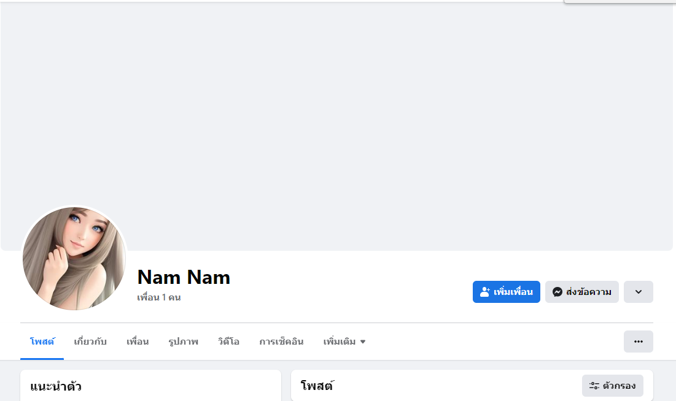Expand the เพิ่มเติม dropdown tab
The width and height of the screenshot is (676, 401).
pos(344,342)
